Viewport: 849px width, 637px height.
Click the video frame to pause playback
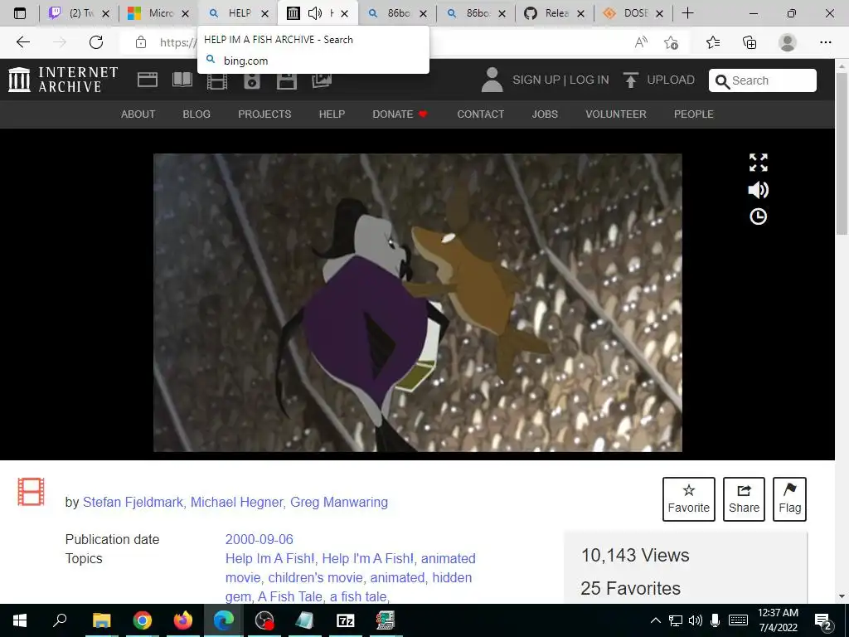click(x=418, y=302)
